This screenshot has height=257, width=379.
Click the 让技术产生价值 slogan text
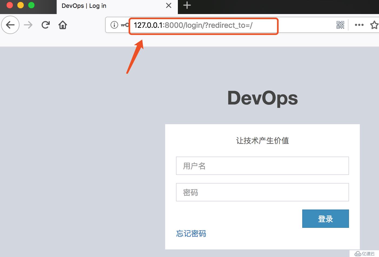click(x=262, y=141)
